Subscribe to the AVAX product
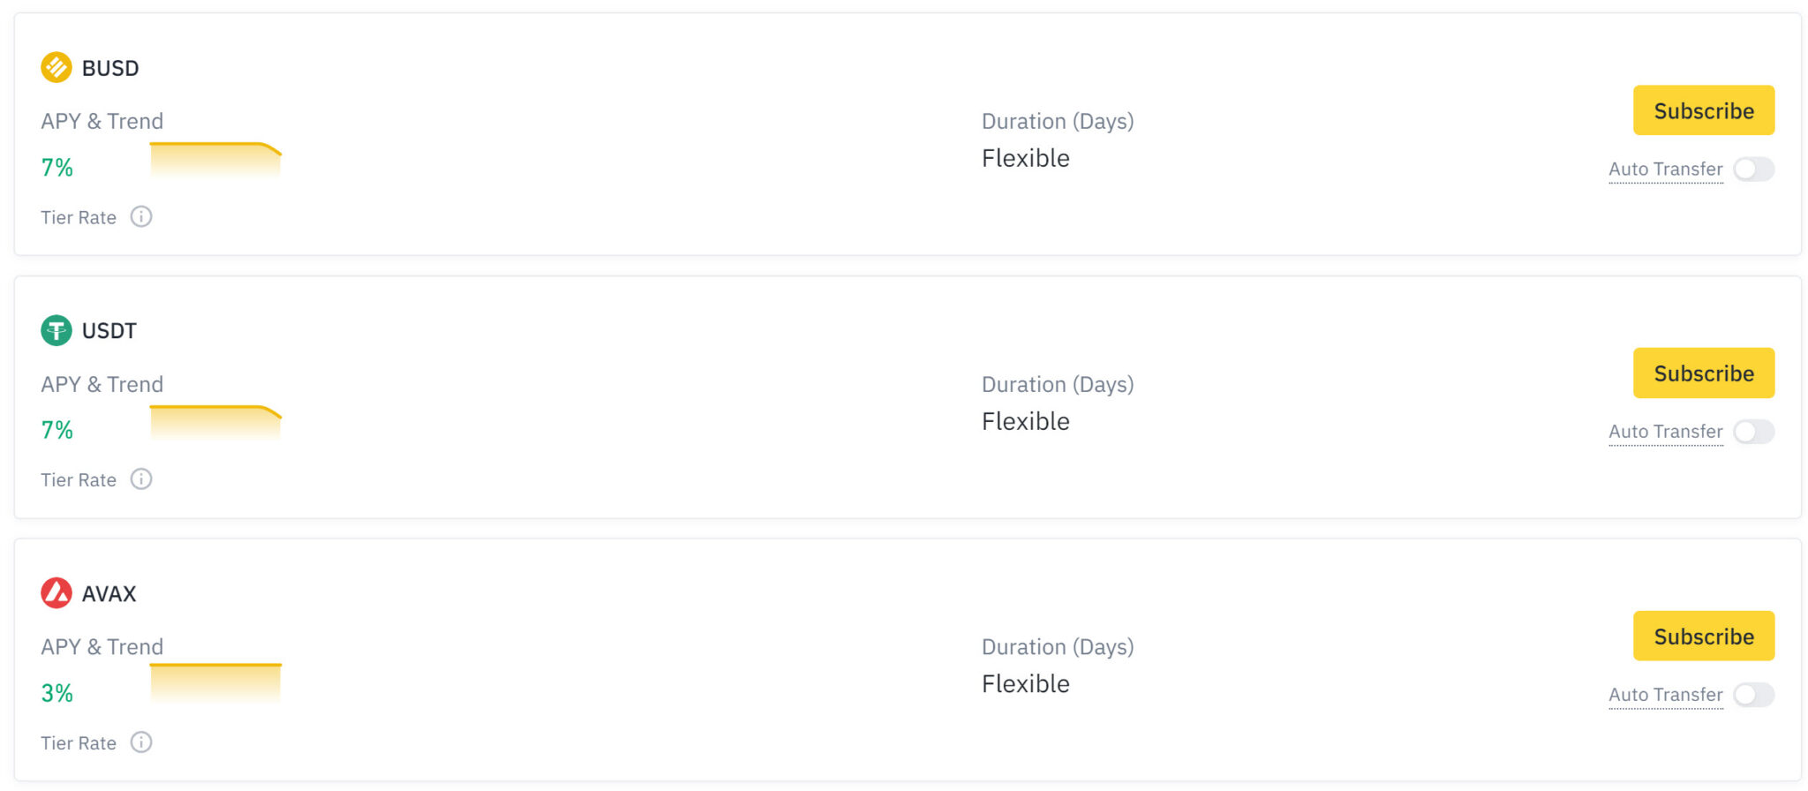 tap(1704, 637)
